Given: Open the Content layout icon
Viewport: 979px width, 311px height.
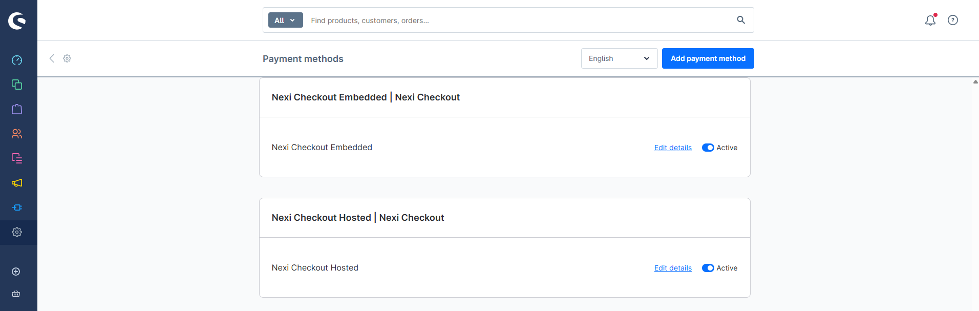Looking at the screenshot, I should [x=17, y=158].
